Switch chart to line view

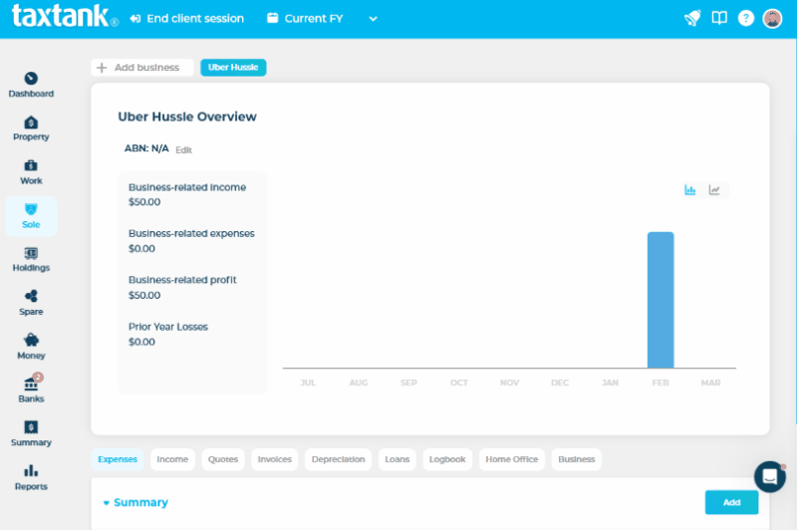[x=714, y=190]
